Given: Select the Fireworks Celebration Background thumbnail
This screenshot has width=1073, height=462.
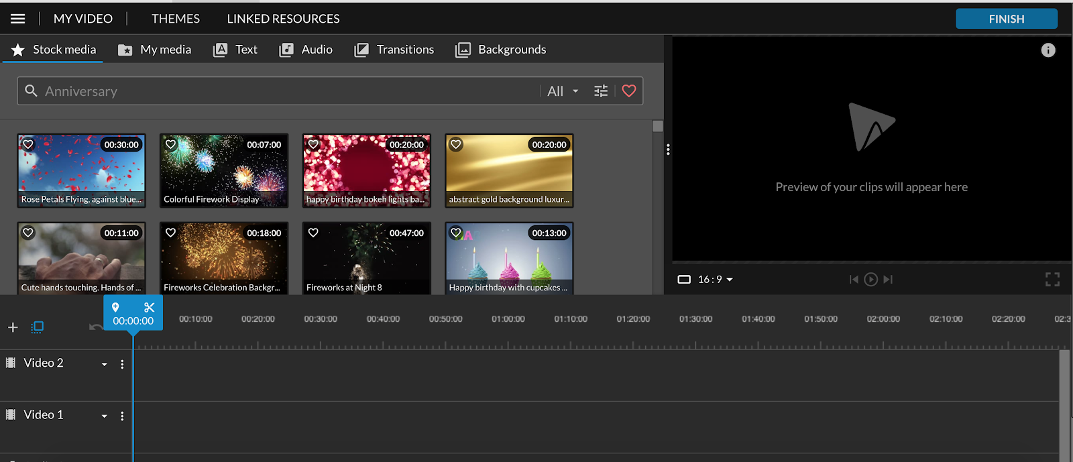Looking at the screenshot, I should [x=224, y=258].
